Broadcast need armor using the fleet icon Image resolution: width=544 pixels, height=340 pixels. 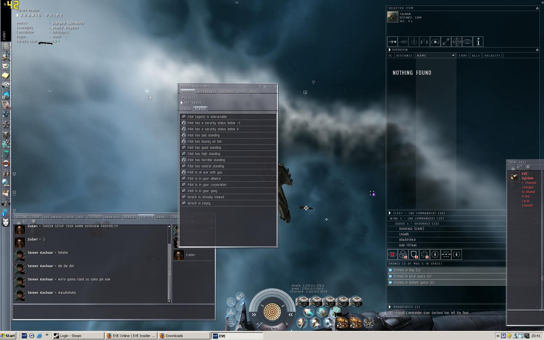[x=403, y=255]
